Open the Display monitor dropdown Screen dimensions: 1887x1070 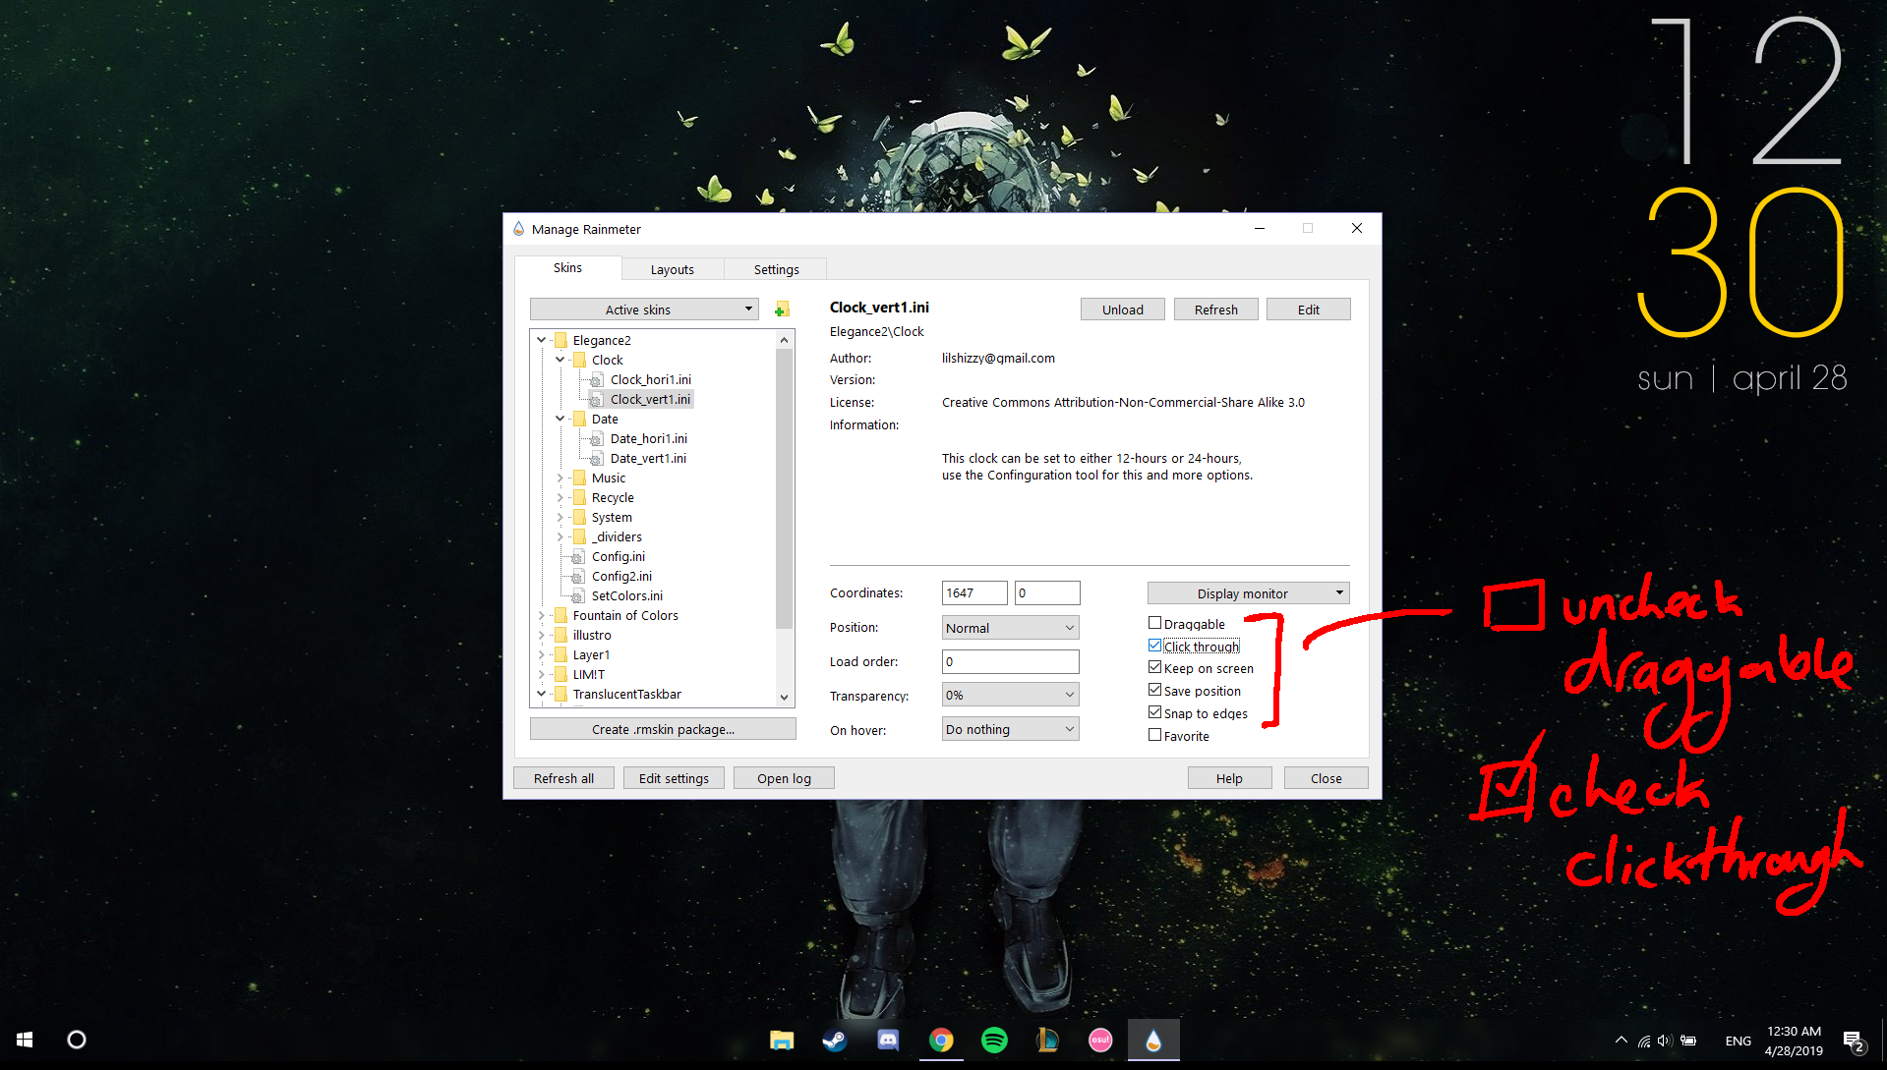coord(1248,593)
